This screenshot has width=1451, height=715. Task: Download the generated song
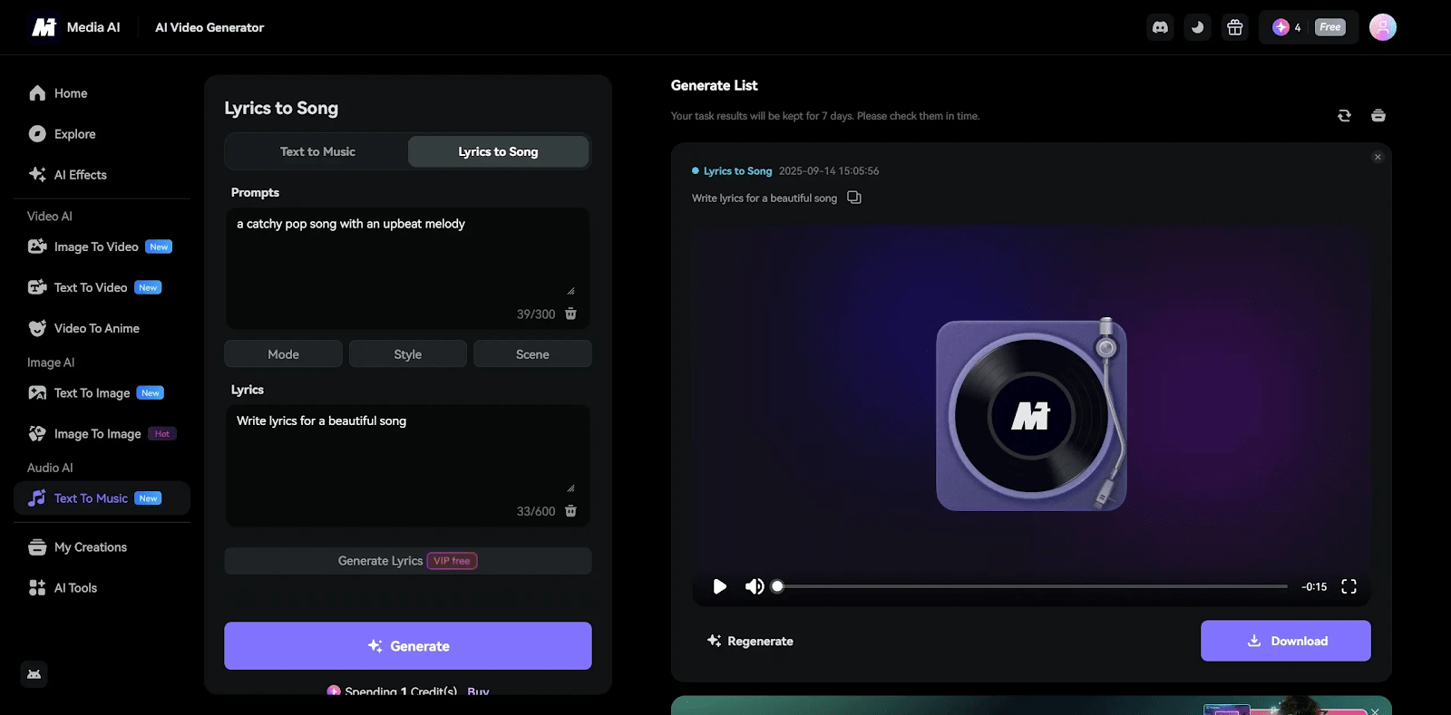pos(1285,641)
